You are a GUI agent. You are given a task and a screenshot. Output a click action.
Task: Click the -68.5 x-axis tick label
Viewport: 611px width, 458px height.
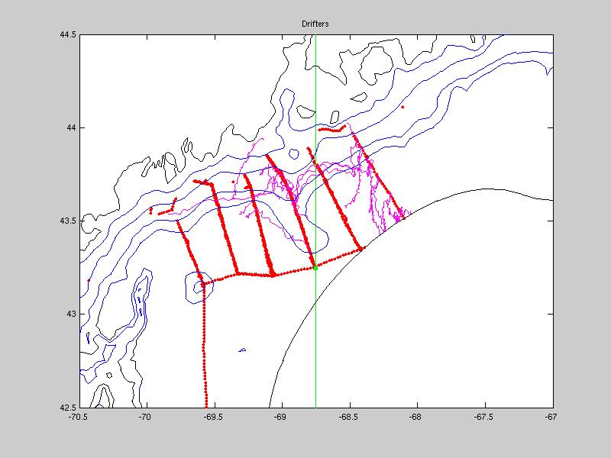click(x=349, y=417)
